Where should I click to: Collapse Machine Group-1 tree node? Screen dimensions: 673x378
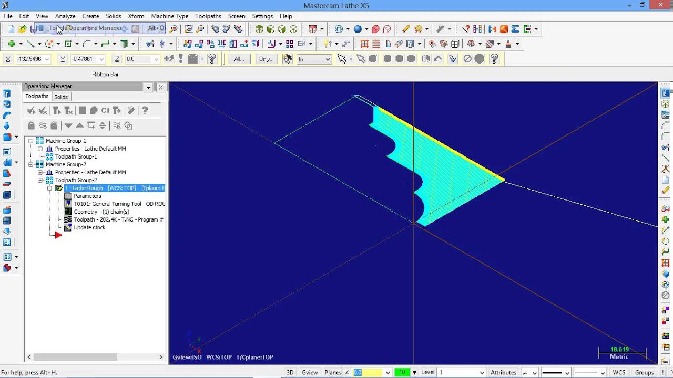31,141
